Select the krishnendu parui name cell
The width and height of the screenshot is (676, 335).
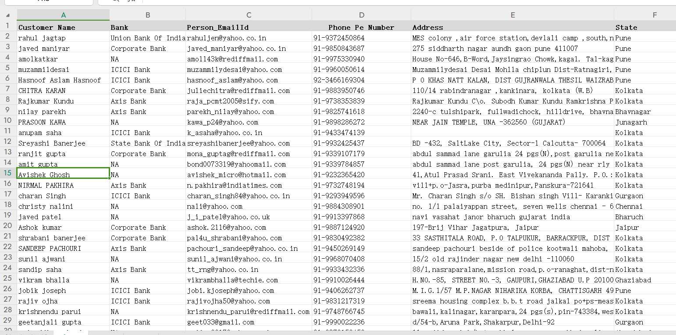pos(63,312)
